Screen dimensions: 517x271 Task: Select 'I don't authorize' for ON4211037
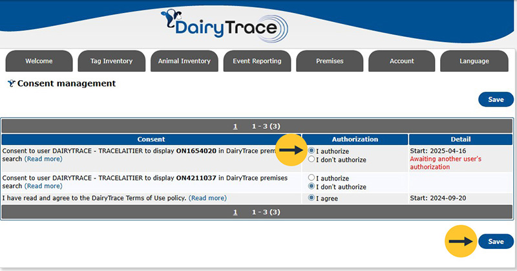tap(311, 186)
